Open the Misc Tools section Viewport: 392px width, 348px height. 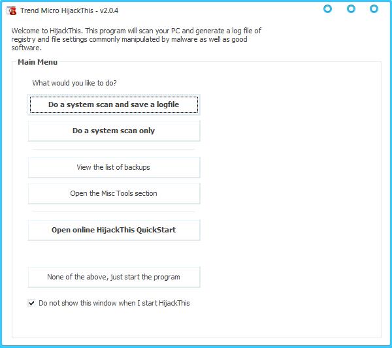coord(114,194)
